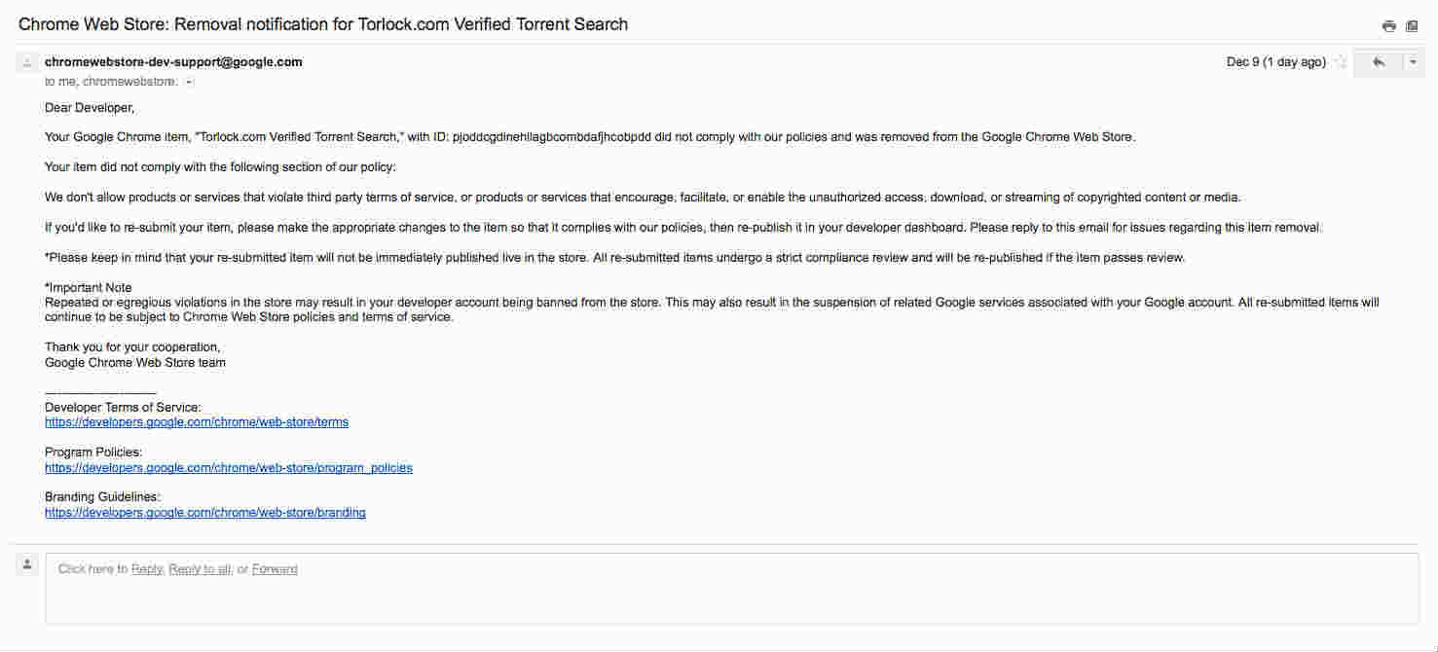This screenshot has width=1438, height=652.
Task: Click the 'Dec 9 (1 day ago)' timestamp
Action: pos(1275,62)
